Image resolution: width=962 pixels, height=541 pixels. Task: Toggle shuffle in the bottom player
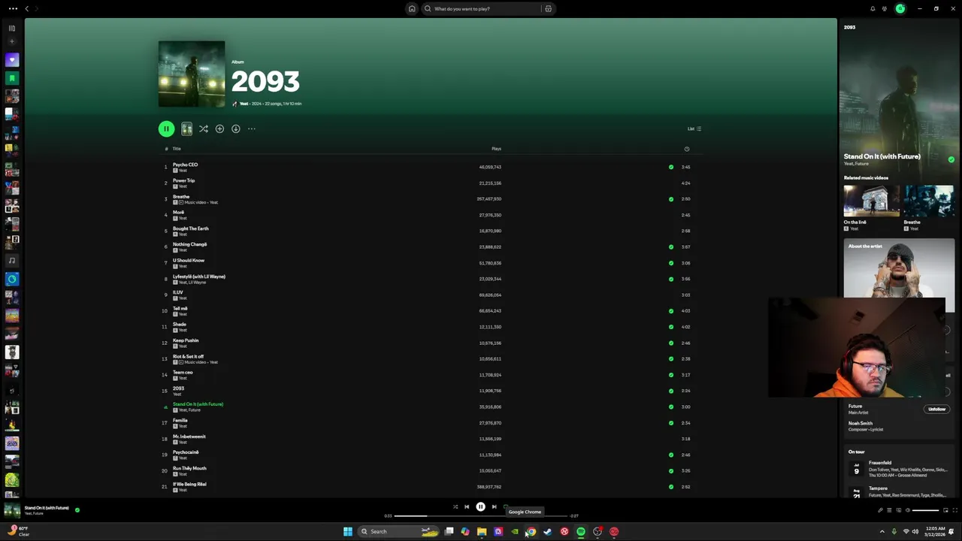455,506
